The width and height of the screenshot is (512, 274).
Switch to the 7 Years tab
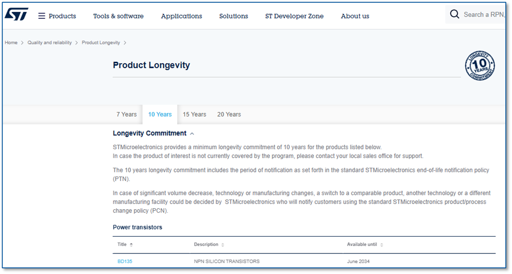coord(126,114)
